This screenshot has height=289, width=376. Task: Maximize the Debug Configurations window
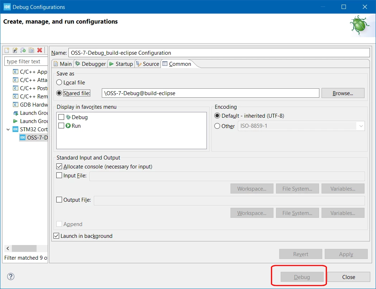pyautogui.click(x=344, y=7)
